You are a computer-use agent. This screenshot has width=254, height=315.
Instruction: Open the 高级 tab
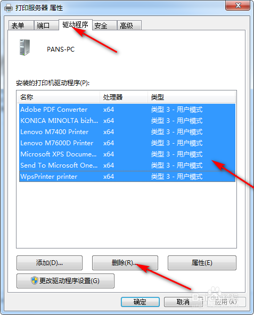(x=129, y=26)
